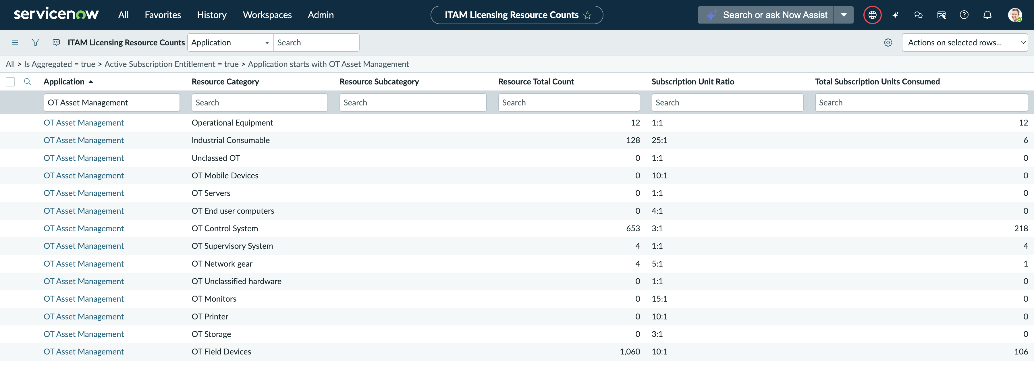The image size is (1034, 374).
Task: Open the Workspaces menu
Action: [267, 15]
